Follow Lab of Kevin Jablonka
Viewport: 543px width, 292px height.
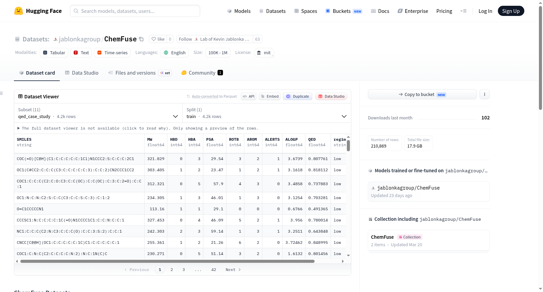point(214,39)
